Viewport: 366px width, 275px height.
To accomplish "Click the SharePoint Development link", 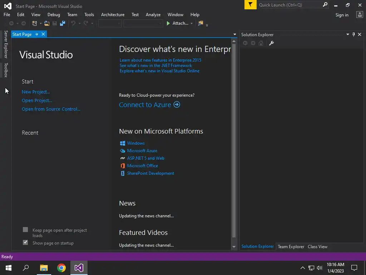I will pyautogui.click(x=150, y=173).
